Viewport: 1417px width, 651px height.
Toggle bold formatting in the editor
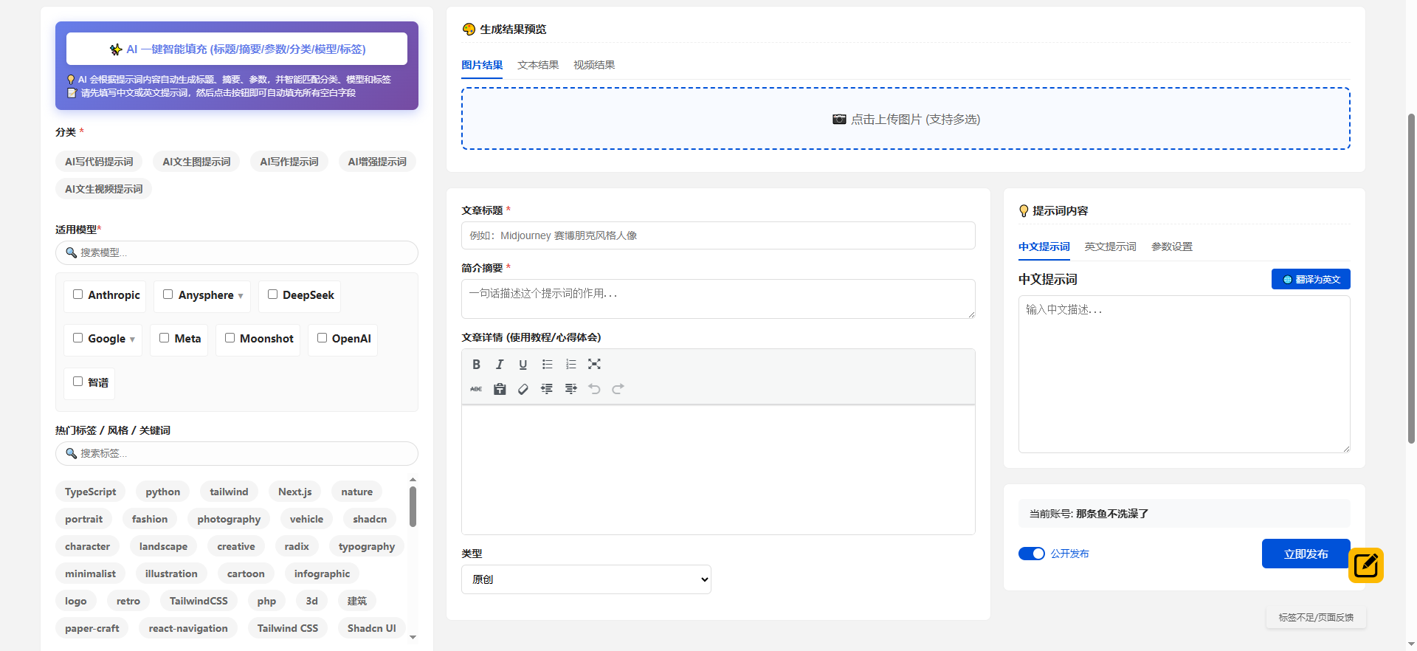[x=476, y=365]
